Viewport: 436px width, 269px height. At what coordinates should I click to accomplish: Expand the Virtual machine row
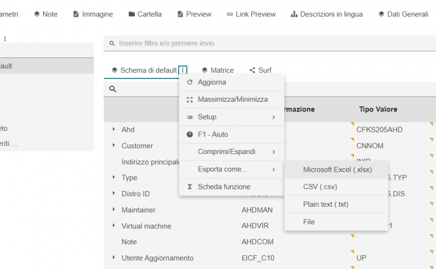tap(114, 226)
